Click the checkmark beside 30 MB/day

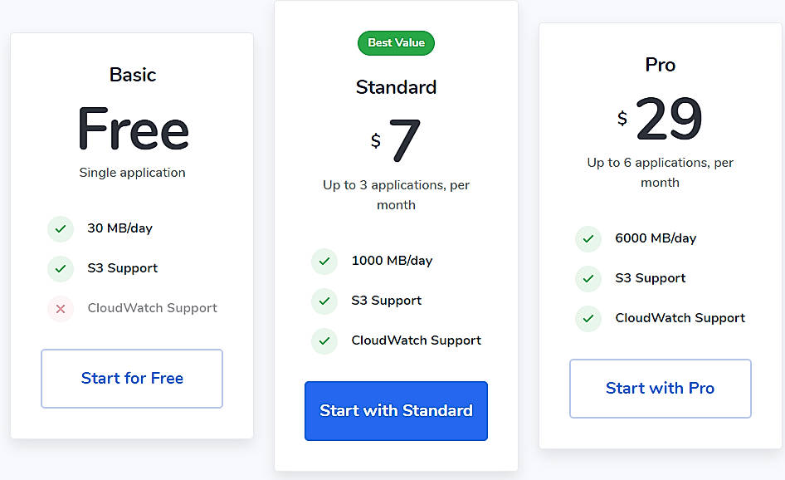(61, 228)
